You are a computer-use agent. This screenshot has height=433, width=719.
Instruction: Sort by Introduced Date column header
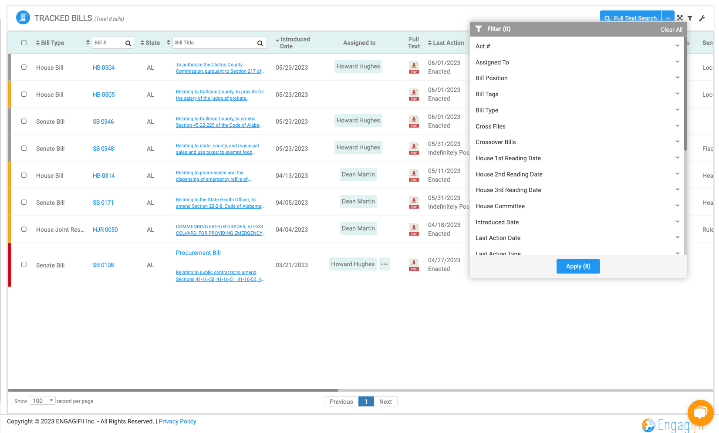pos(293,43)
